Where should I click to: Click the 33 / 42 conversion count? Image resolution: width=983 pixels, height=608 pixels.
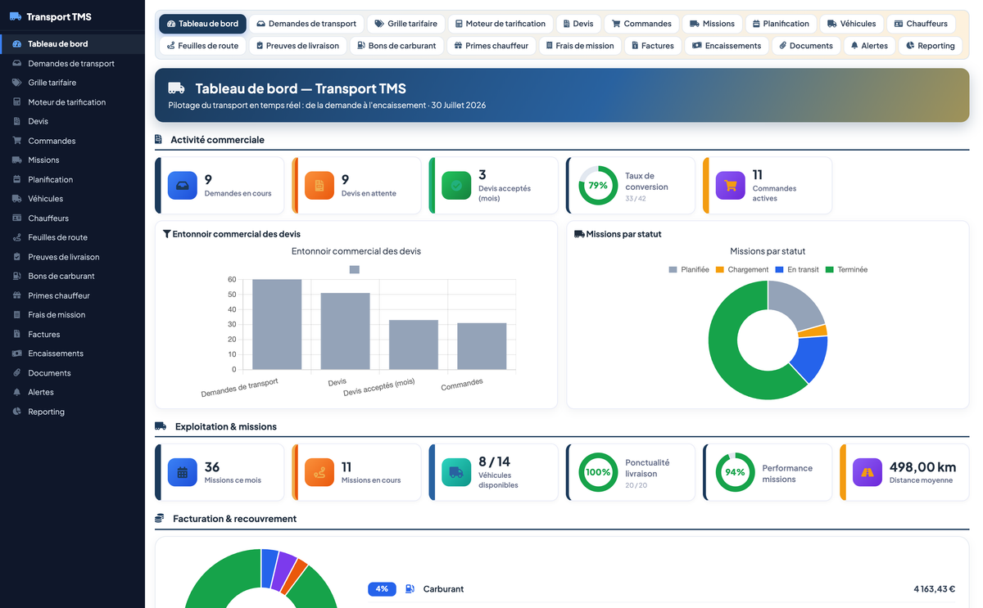(x=635, y=199)
